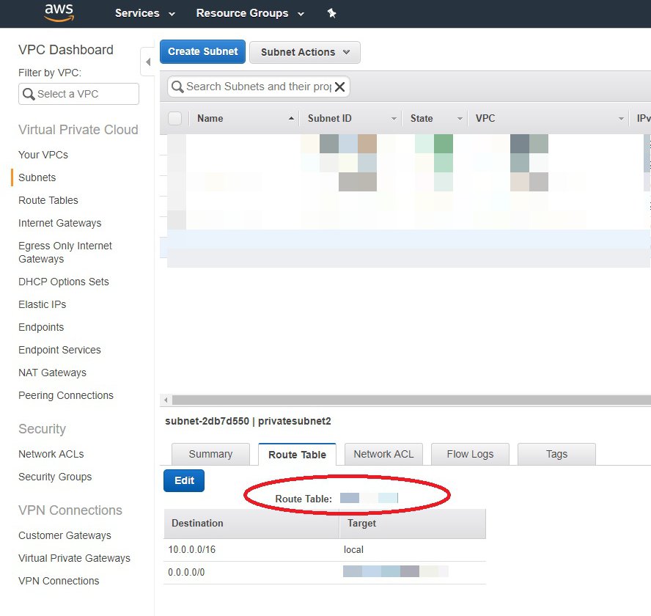Go to VPC Dashboard
This screenshot has width=651, height=616.
[65, 50]
